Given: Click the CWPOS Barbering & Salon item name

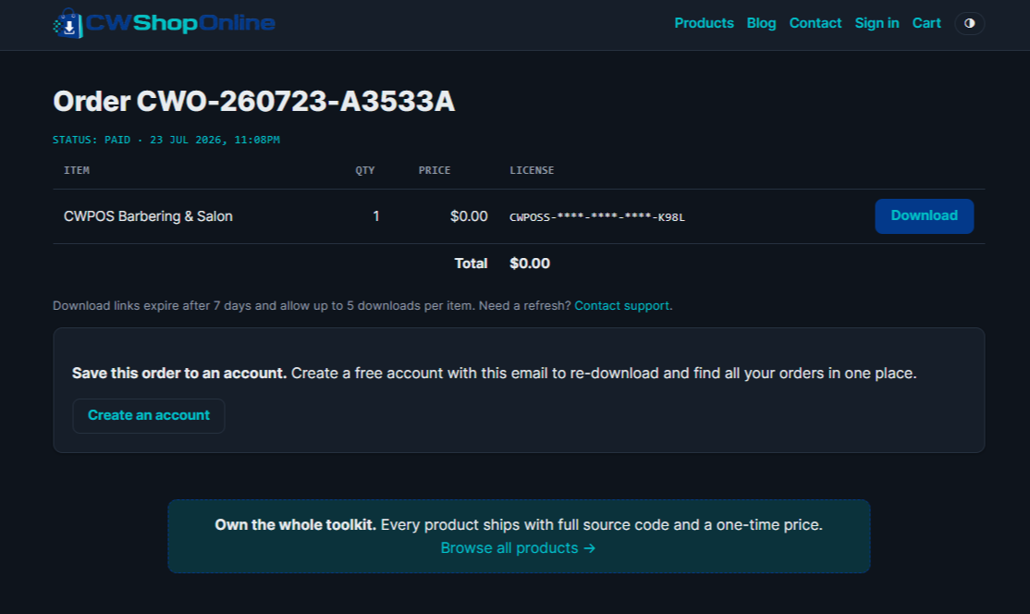Looking at the screenshot, I should coord(148,216).
